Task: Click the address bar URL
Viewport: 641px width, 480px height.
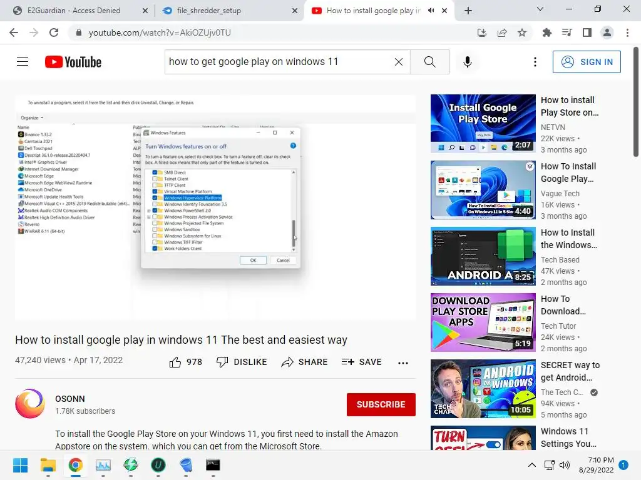Action: (x=160, y=32)
